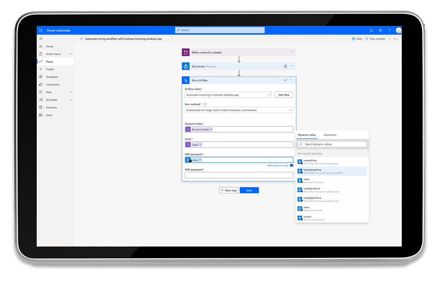Click the Get secrets step icon
This screenshot has width=439, height=287.
(x=186, y=66)
